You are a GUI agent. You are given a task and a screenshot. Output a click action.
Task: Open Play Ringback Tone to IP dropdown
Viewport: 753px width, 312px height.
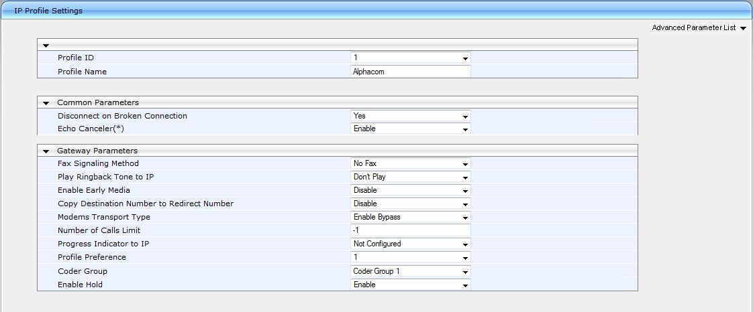(410, 177)
